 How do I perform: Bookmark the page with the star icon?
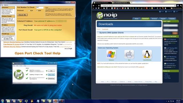pyautogui.click(x=175, y=6)
